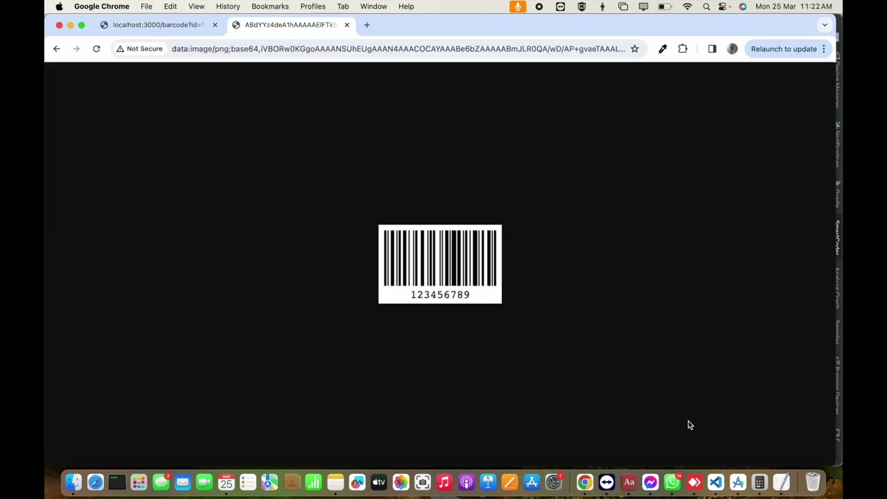The image size is (887, 499).
Task: Close the localhost:3000 barcode tab
Action: tap(215, 25)
